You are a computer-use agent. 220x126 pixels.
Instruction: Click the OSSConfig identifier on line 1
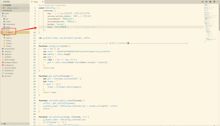tap(50, 8)
